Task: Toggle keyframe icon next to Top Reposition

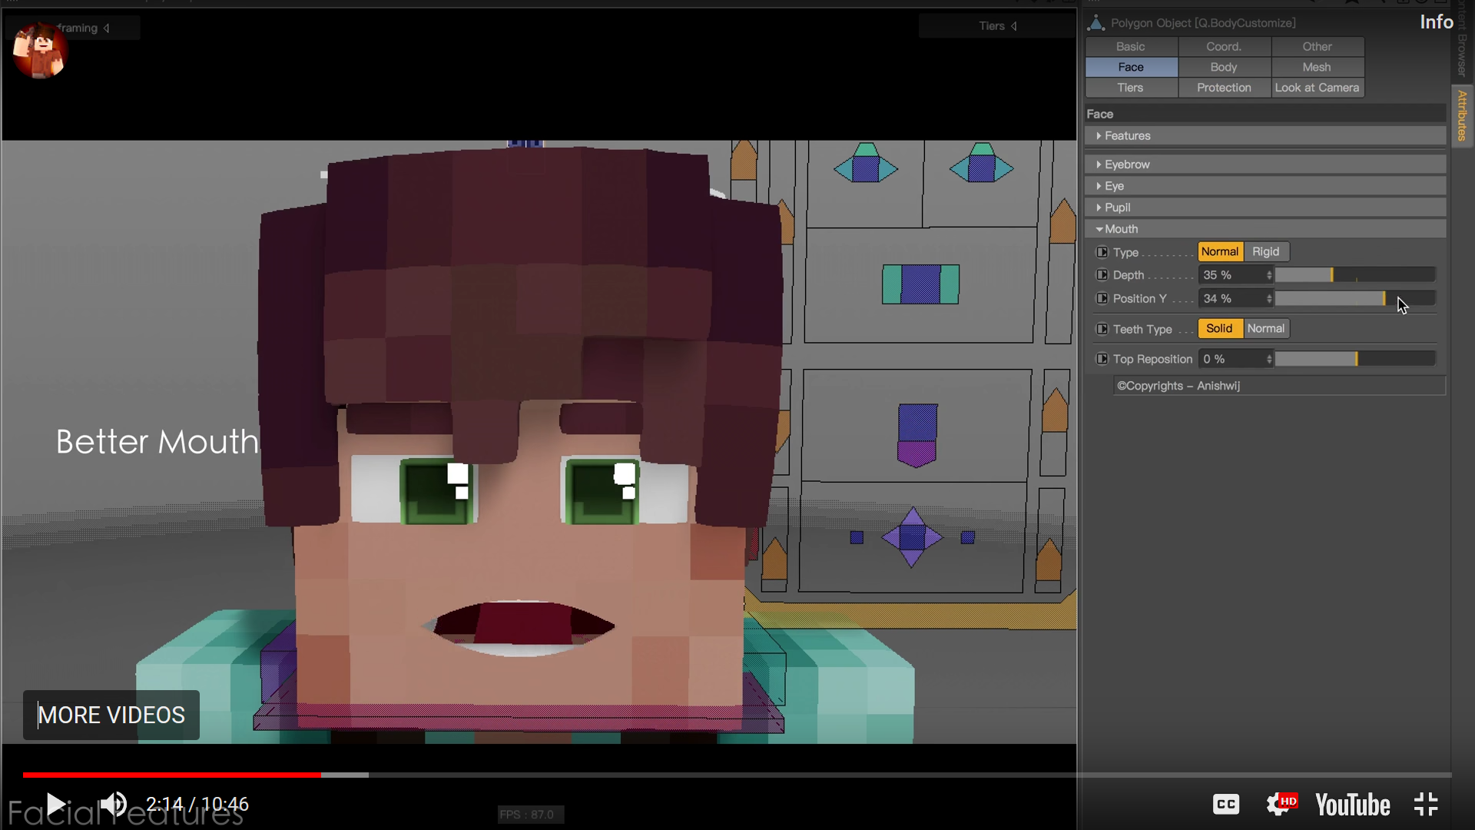Action: [x=1102, y=359]
